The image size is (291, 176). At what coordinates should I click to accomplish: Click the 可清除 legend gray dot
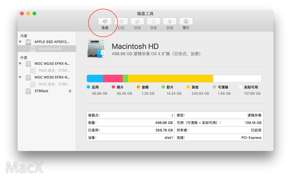[x=214, y=87]
